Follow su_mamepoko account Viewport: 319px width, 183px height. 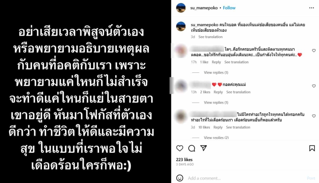(229, 8)
